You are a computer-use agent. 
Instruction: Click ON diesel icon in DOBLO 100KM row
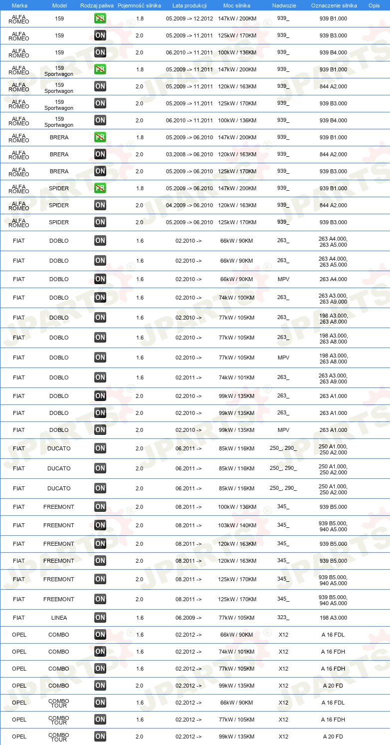pos(100,298)
